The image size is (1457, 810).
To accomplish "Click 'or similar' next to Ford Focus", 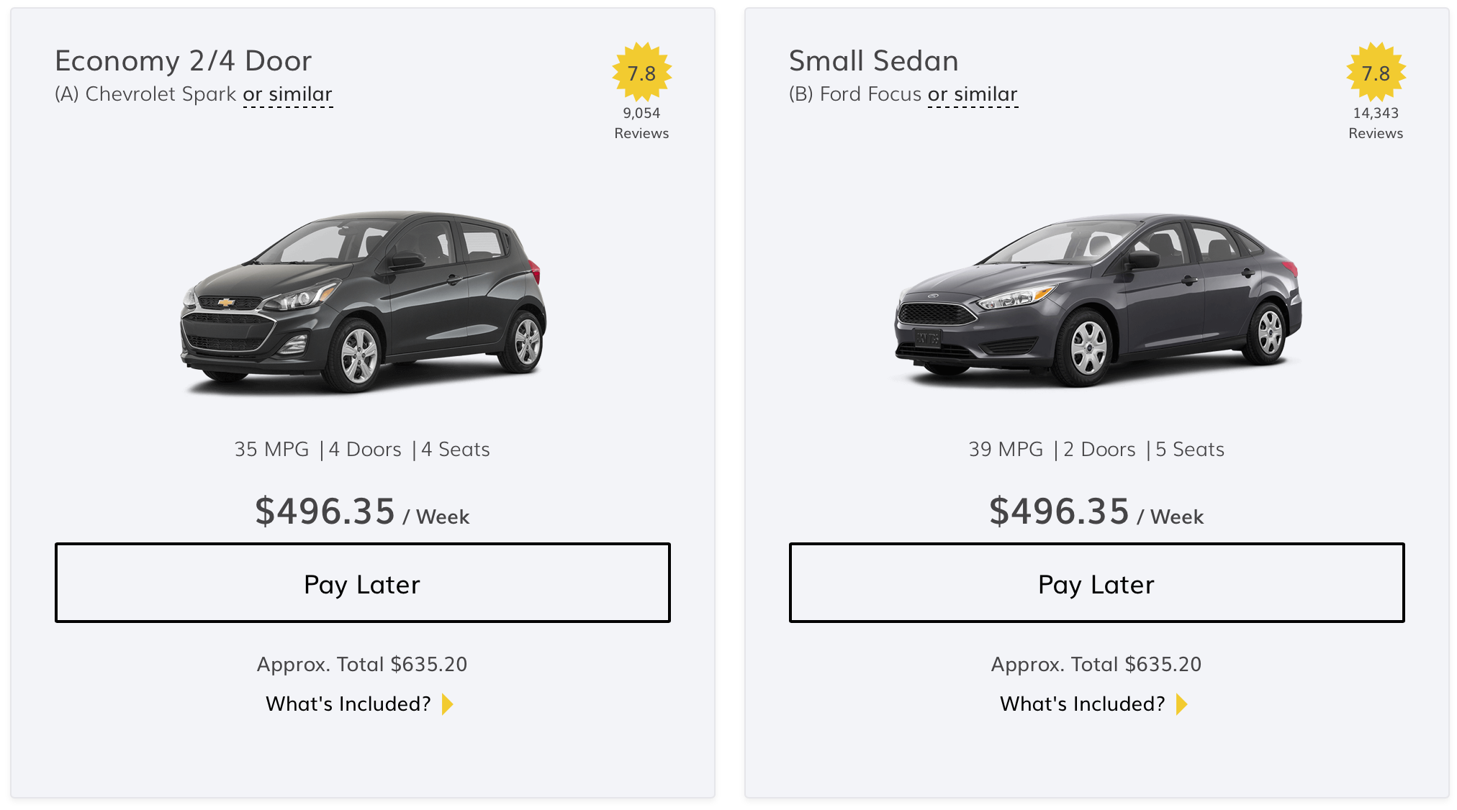I will (973, 94).
